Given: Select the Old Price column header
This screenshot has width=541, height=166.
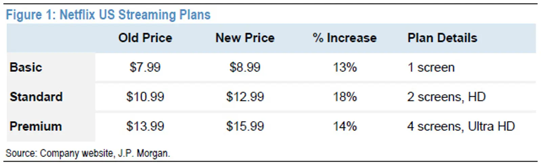Looking at the screenshot, I should pyautogui.click(x=145, y=38).
